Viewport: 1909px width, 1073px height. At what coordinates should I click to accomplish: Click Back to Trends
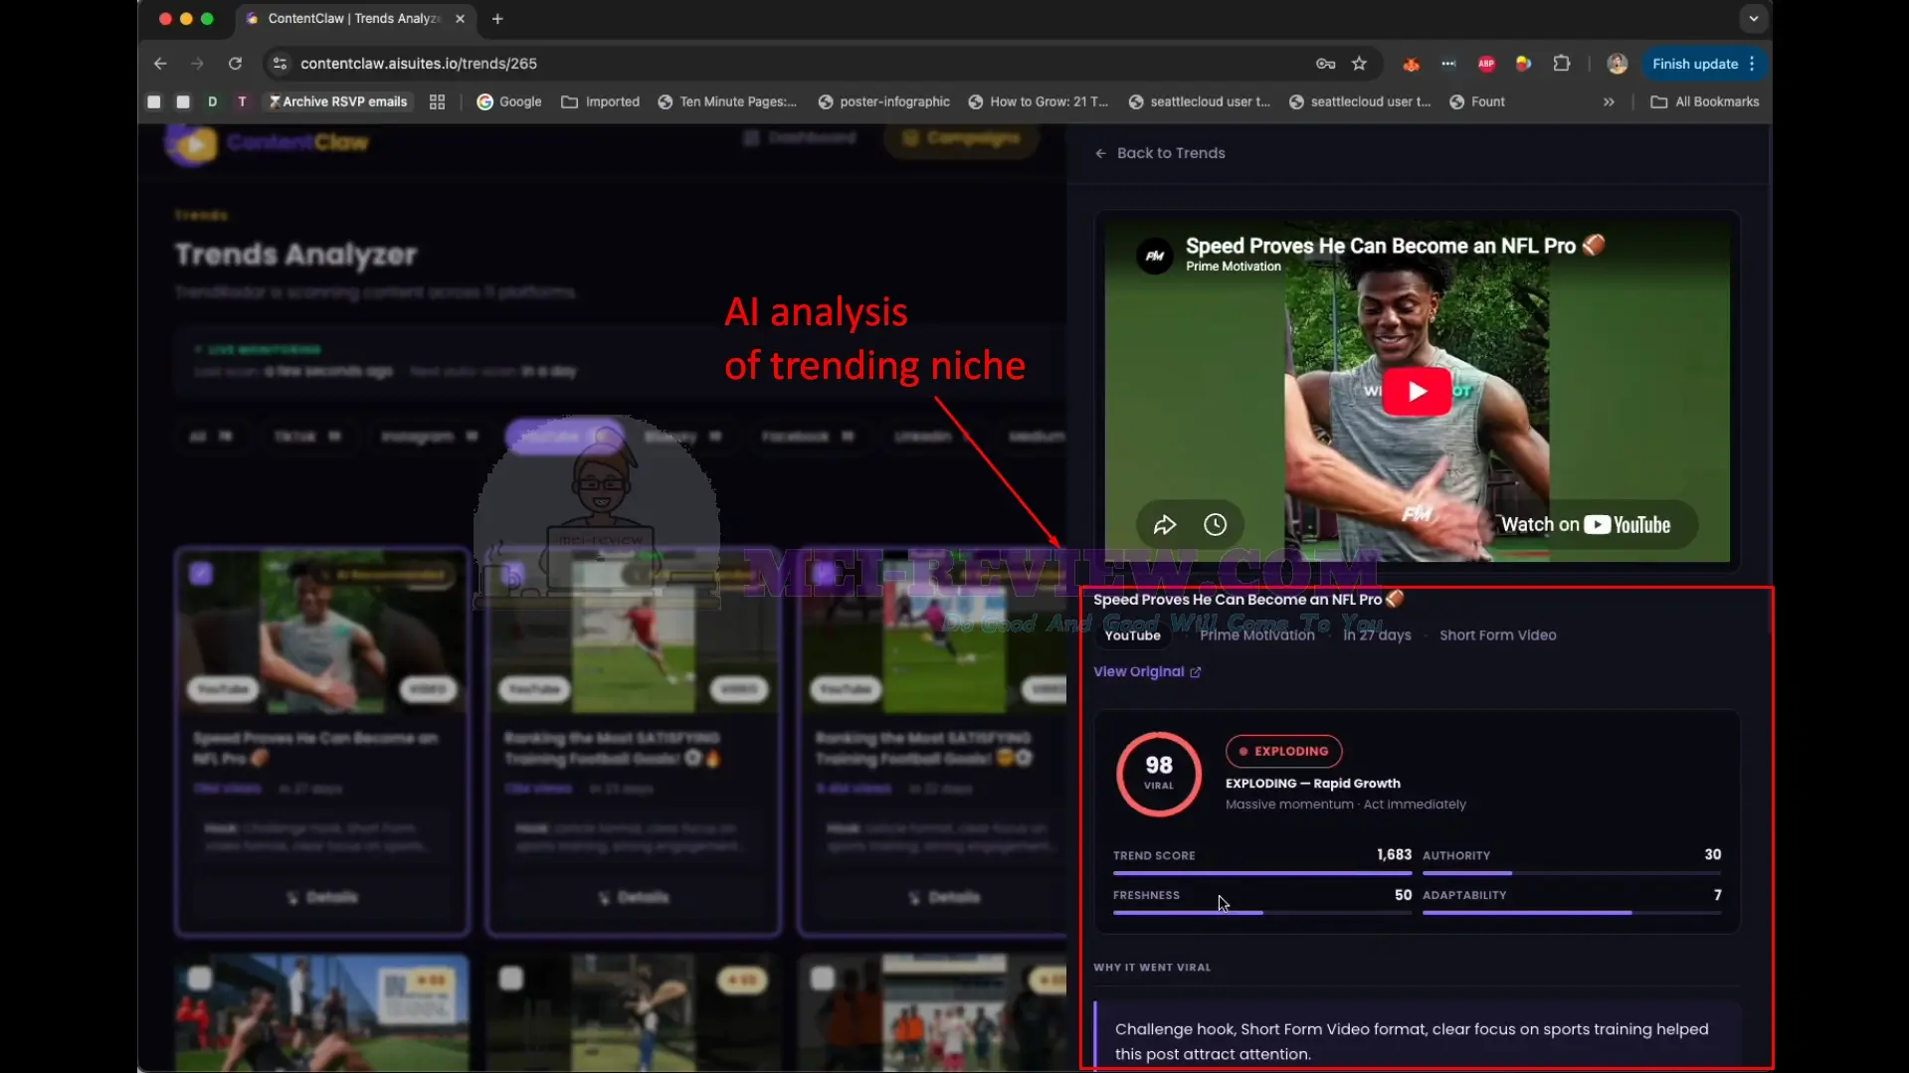click(1160, 153)
